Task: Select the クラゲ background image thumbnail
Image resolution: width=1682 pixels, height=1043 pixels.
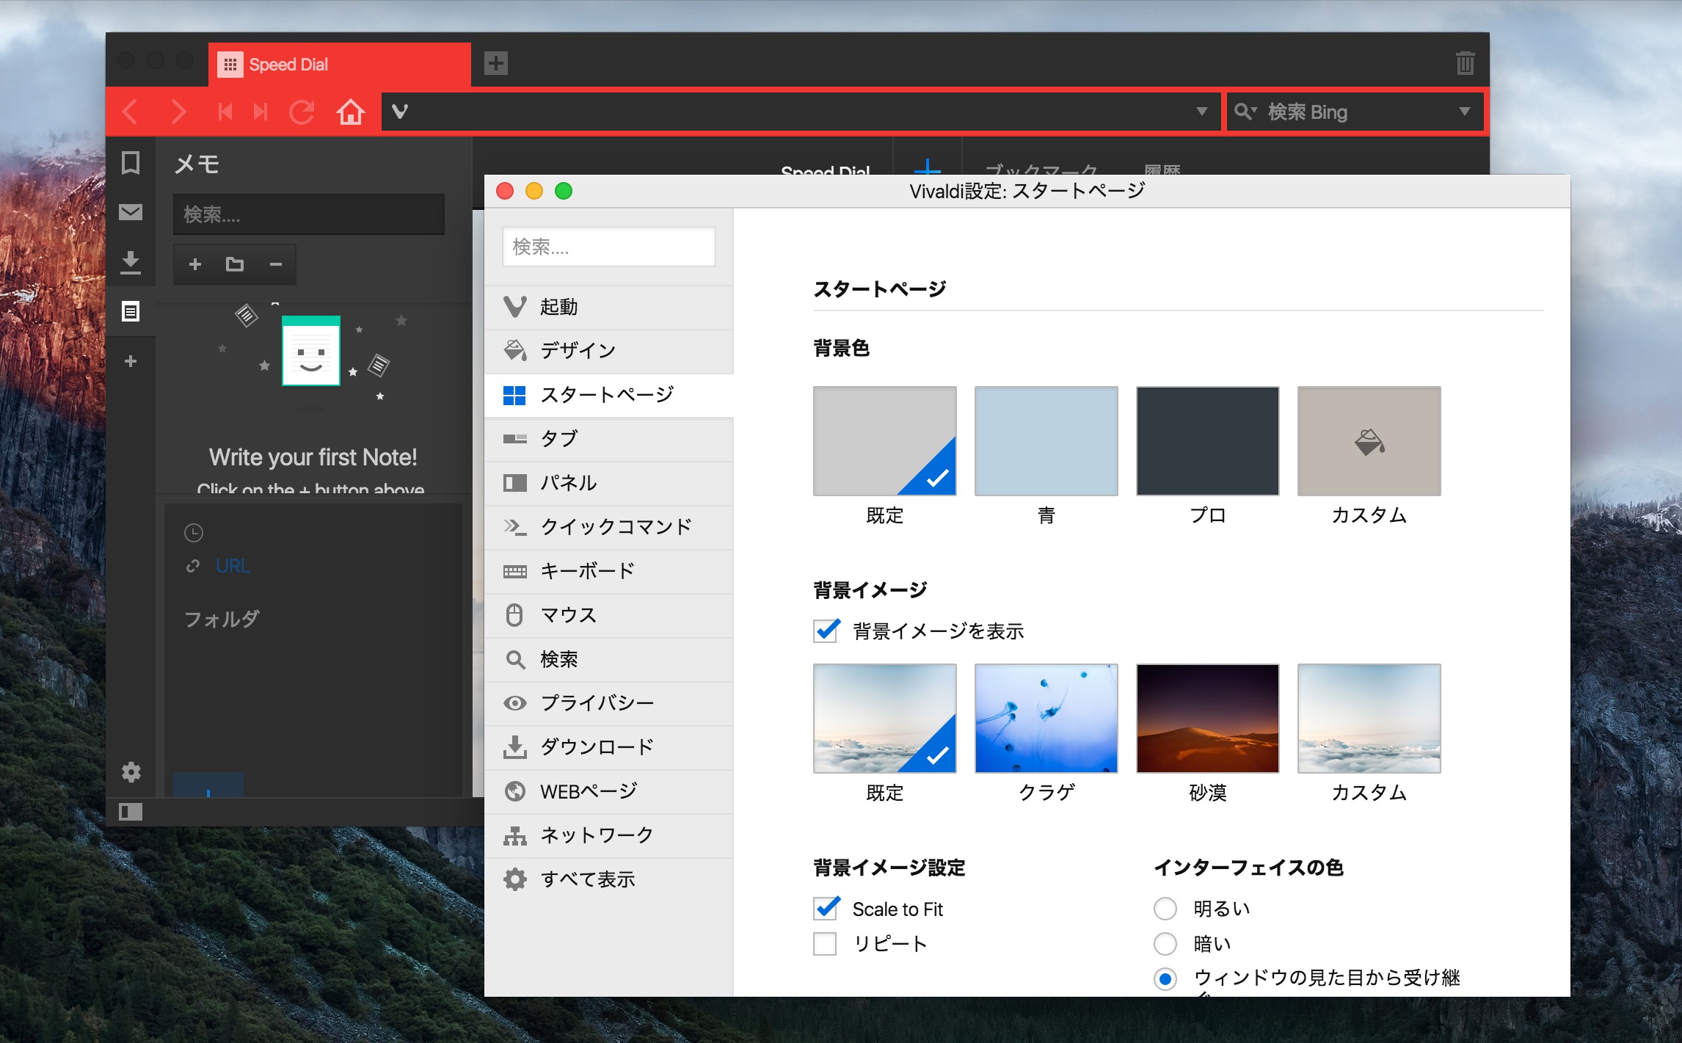Action: 1046,719
